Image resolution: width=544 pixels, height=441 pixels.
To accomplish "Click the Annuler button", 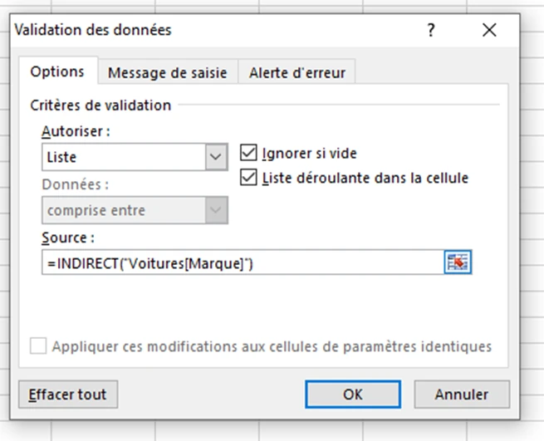I will pos(462,394).
